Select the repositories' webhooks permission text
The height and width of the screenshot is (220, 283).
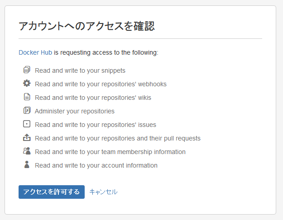click(101, 84)
